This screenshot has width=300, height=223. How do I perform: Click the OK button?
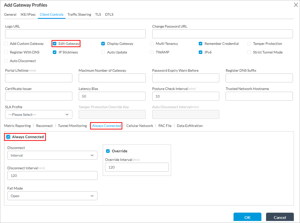(x=247, y=217)
